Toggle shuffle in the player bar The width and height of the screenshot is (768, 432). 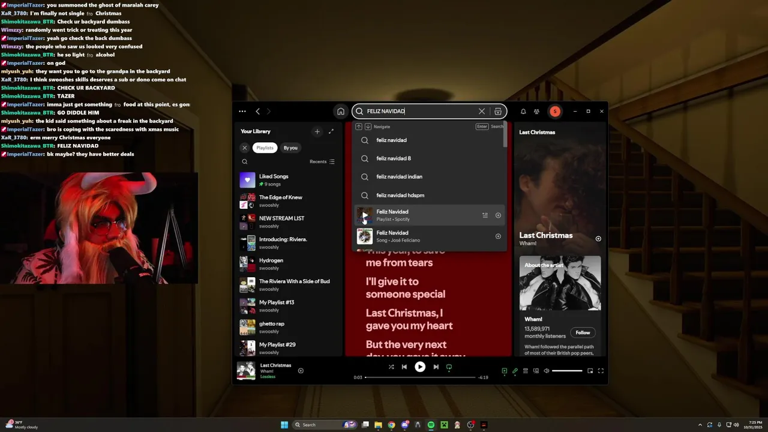click(x=391, y=367)
